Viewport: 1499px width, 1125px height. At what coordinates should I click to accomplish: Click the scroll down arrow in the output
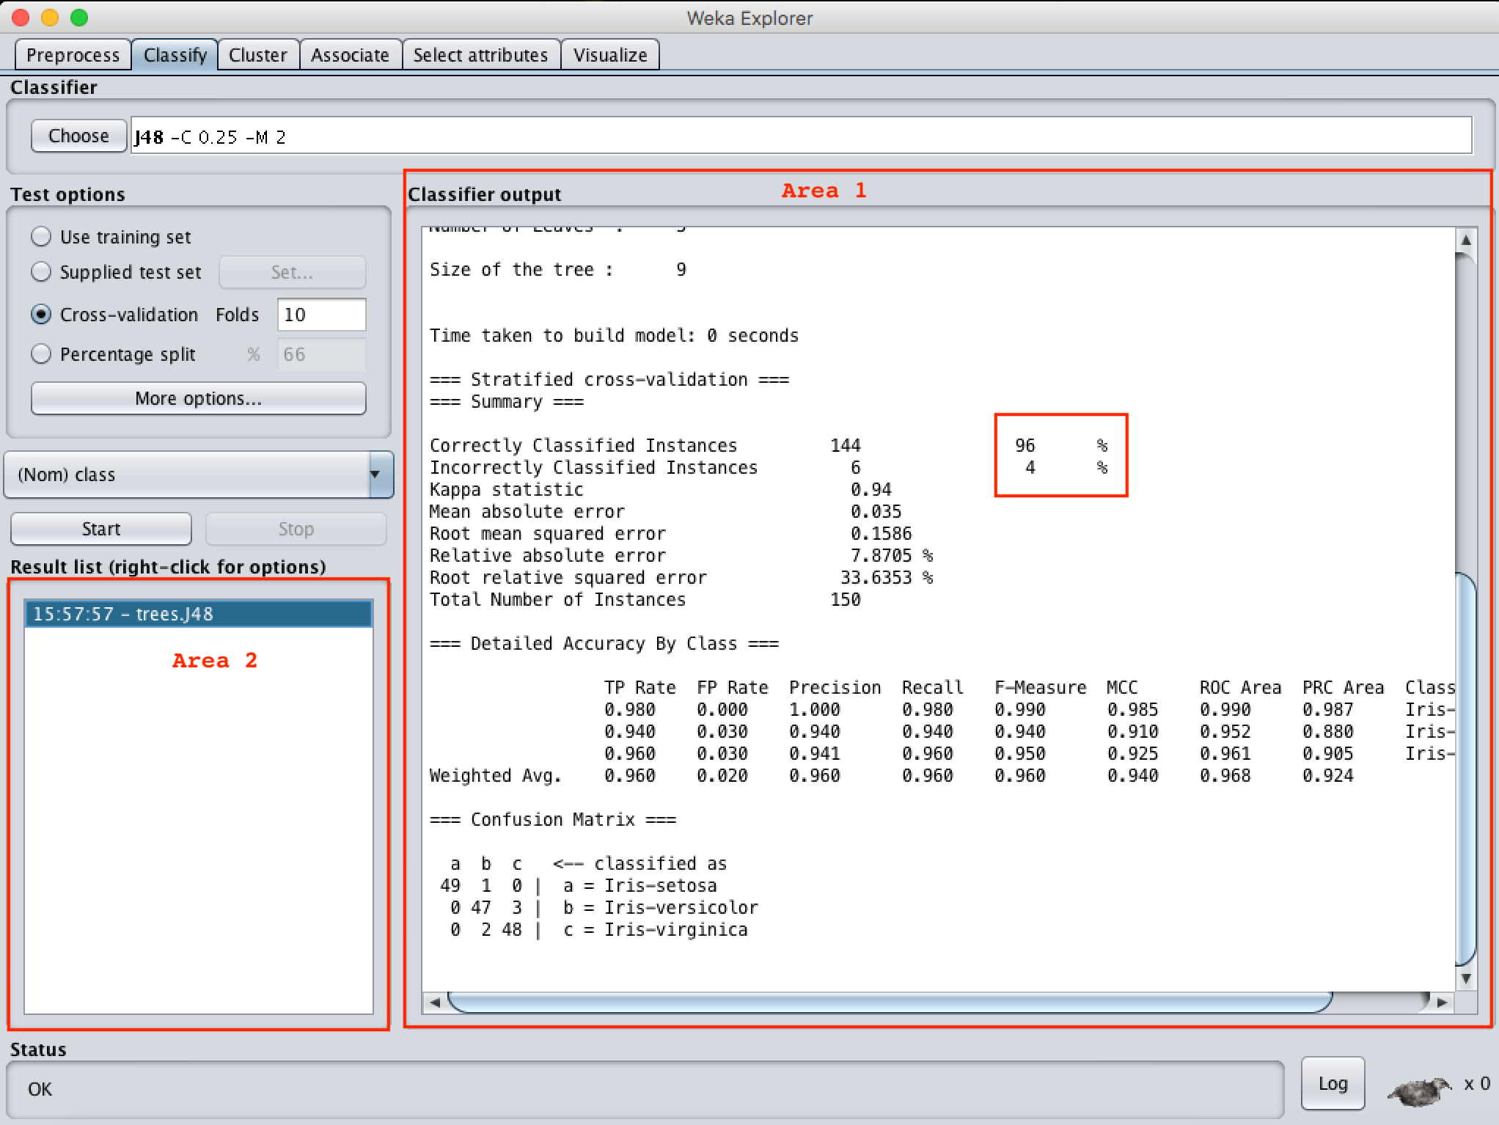click(x=1465, y=978)
